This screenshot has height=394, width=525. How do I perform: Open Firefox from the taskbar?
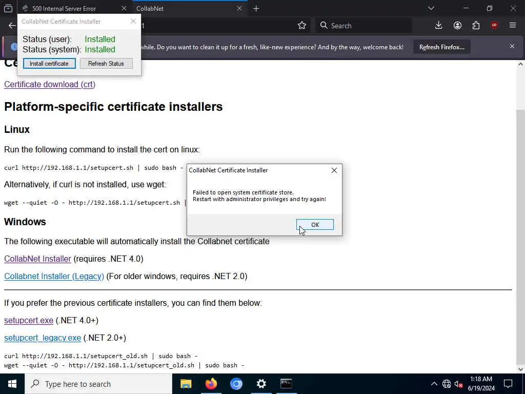pyautogui.click(x=211, y=384)
